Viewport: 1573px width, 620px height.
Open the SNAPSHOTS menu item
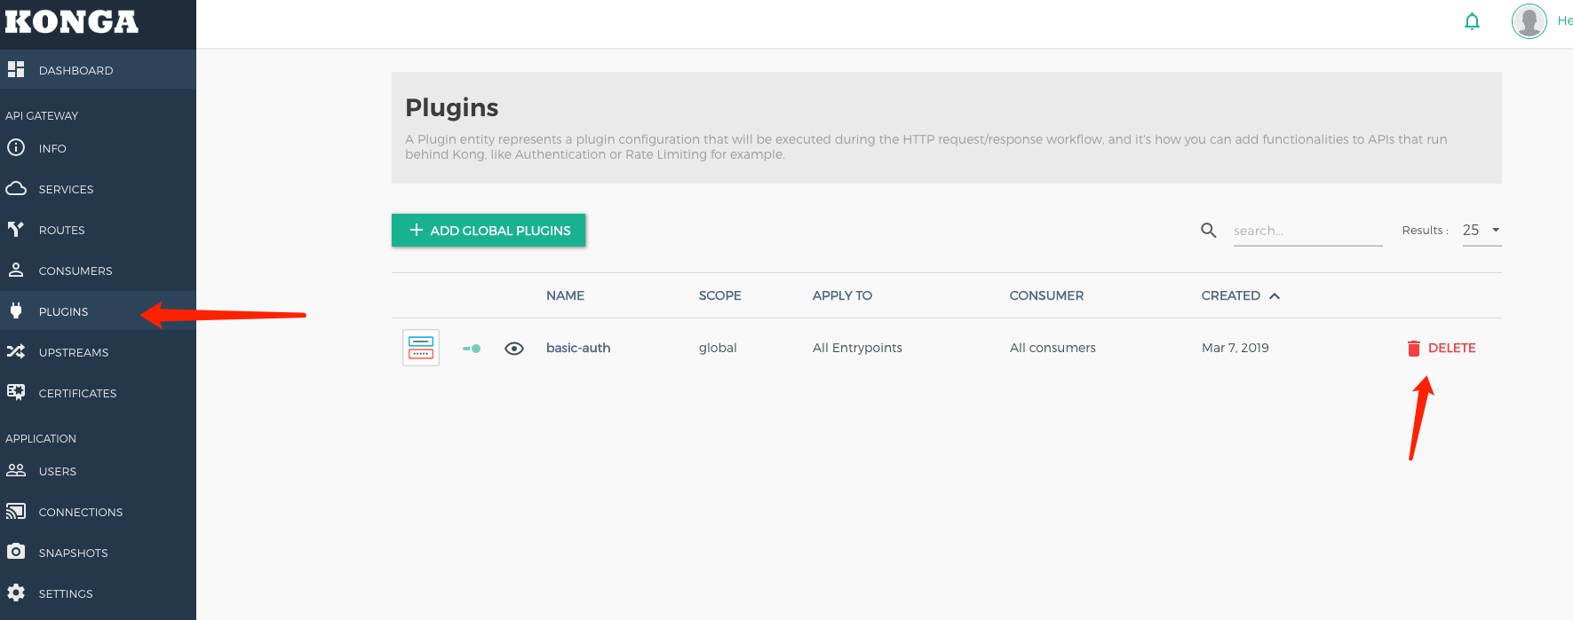98,553
